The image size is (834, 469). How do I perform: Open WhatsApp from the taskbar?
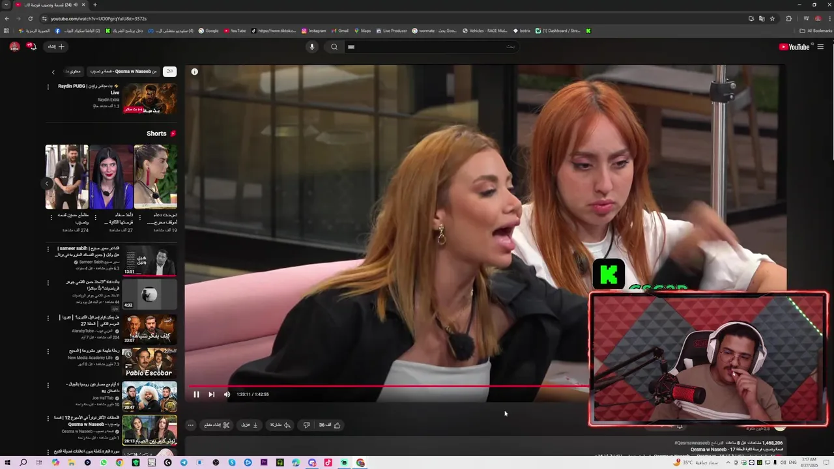(x=104, y=462)
